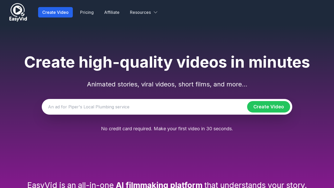The height and width of the screenshot is (188, 334).
Task: Focus the Piper's Plumbing prompt input field
Action: (x=130, y=107)
